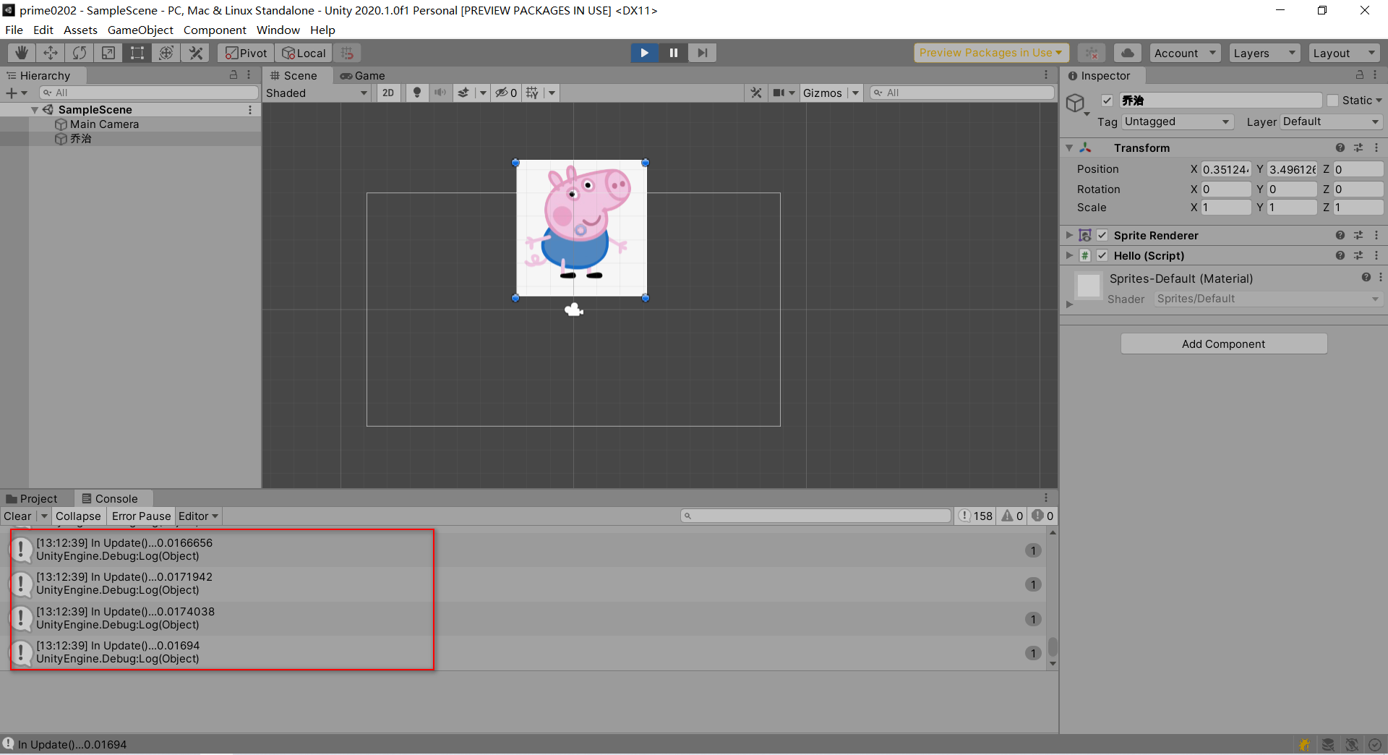Click the Play button
This screenshot has height=755, width=1388.
[x=644, y=53]
